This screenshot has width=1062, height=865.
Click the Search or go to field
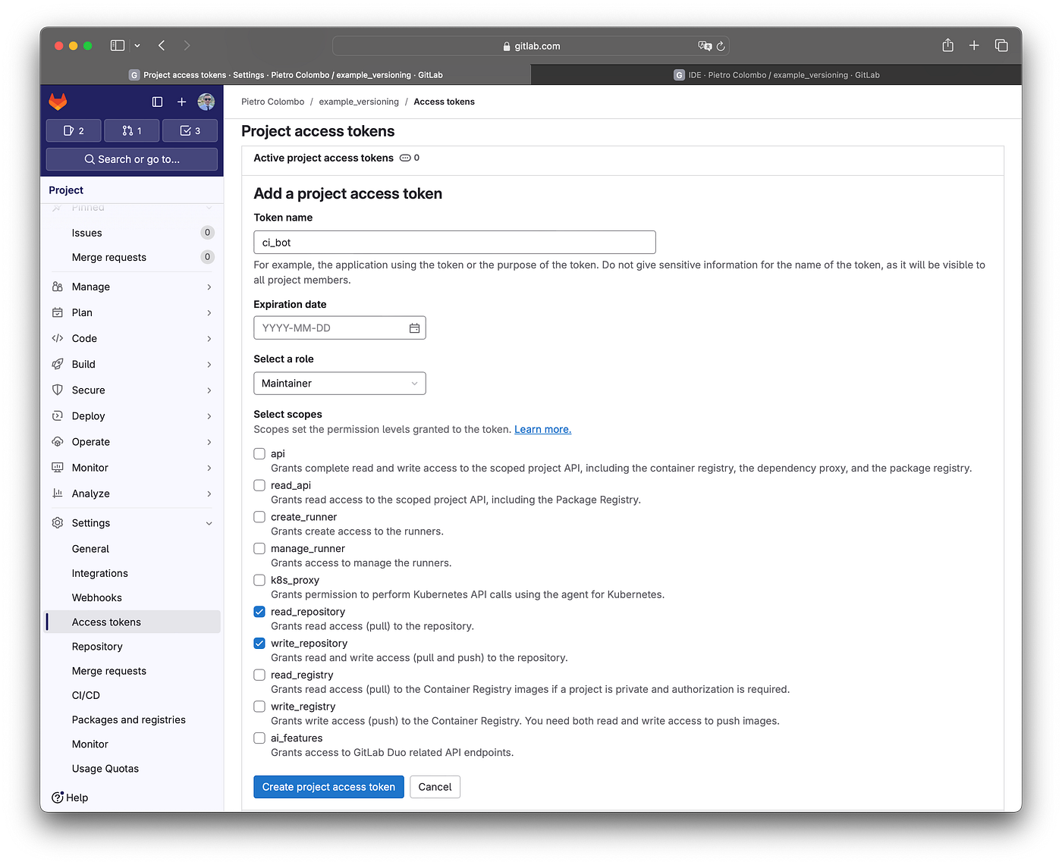coord(132,159)
